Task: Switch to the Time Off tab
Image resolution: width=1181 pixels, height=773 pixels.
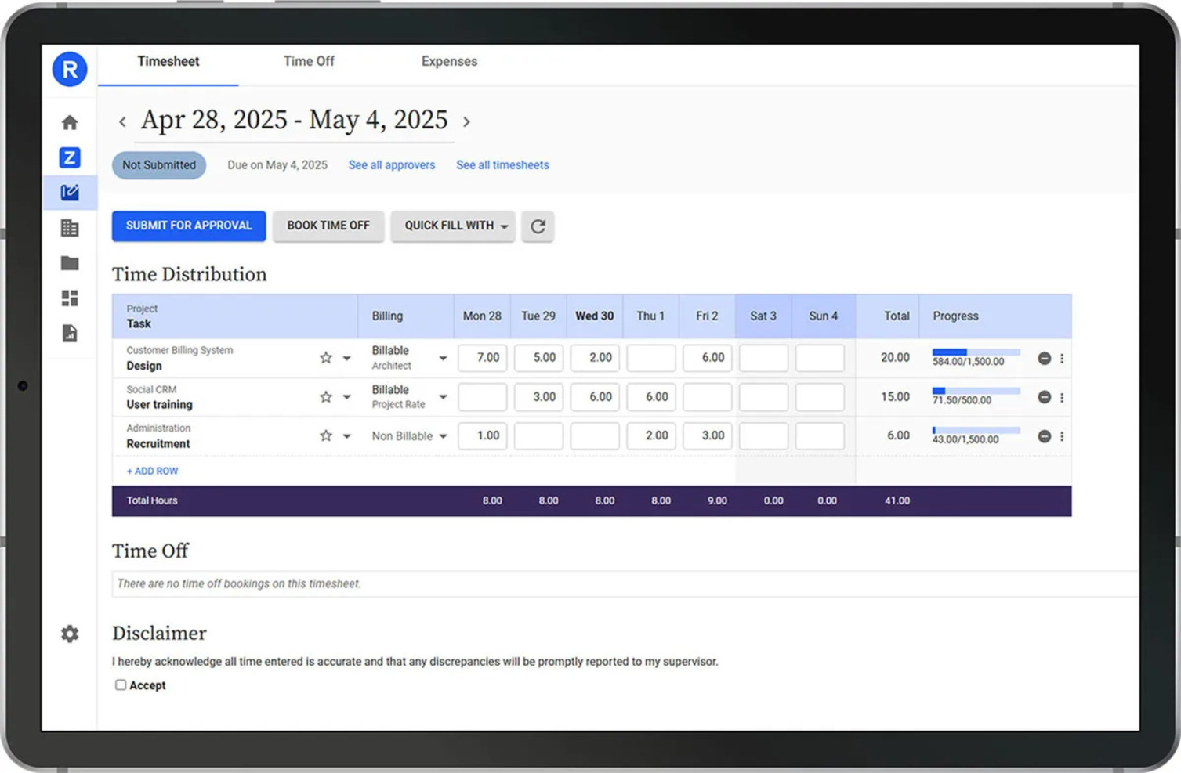Action: (309, 61)
